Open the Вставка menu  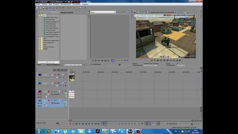[56, 4]
